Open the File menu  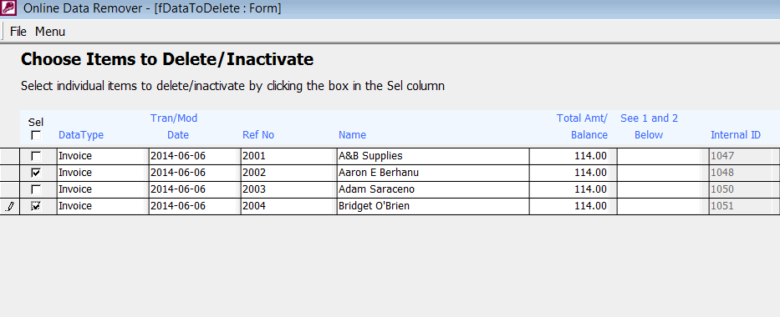click(18, 32)
